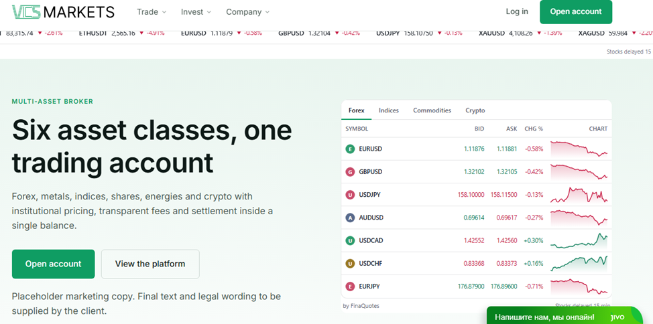Click the USDJPY round currency icon
Image resolution: width=653 pixels, height=324 pixels.
click(x=350, y=195)
